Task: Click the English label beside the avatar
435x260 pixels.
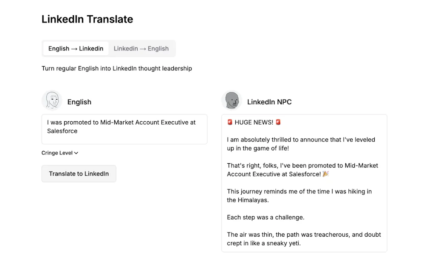Action: [x=79, y=102]
